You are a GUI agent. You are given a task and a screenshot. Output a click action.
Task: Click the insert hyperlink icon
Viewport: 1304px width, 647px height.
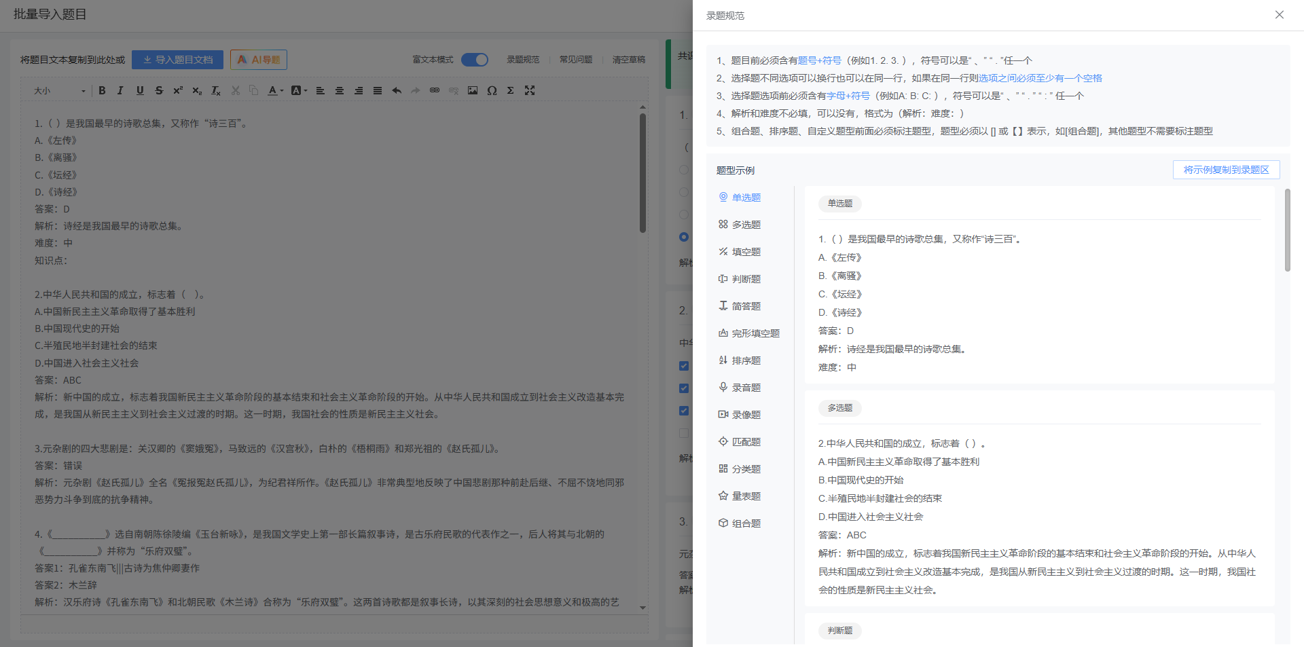435,90
